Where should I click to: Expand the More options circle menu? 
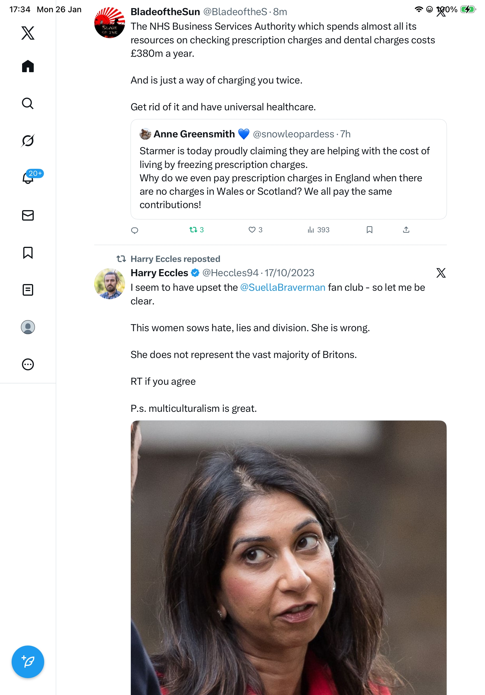click(x=28, y=364)
